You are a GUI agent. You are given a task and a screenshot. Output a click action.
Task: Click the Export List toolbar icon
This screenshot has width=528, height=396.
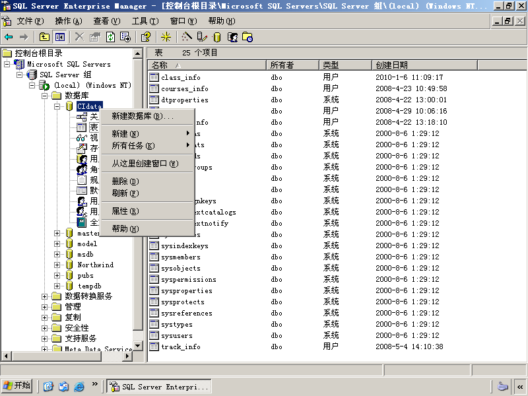pyautogui.click(x=125, y=37)
